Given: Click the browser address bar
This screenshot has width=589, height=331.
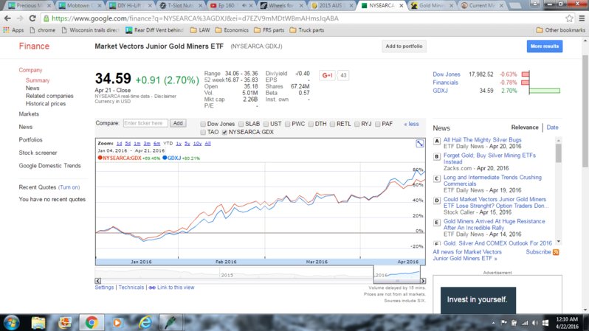Looking at the screenshot, I should (x=303, y=18).
